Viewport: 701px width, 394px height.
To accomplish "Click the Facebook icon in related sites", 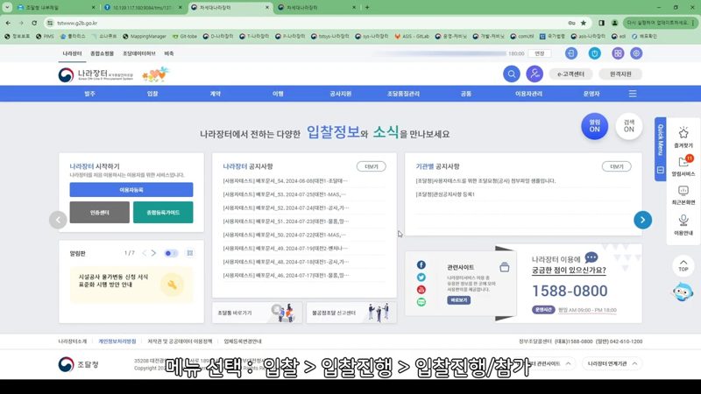I will point(421,265).
